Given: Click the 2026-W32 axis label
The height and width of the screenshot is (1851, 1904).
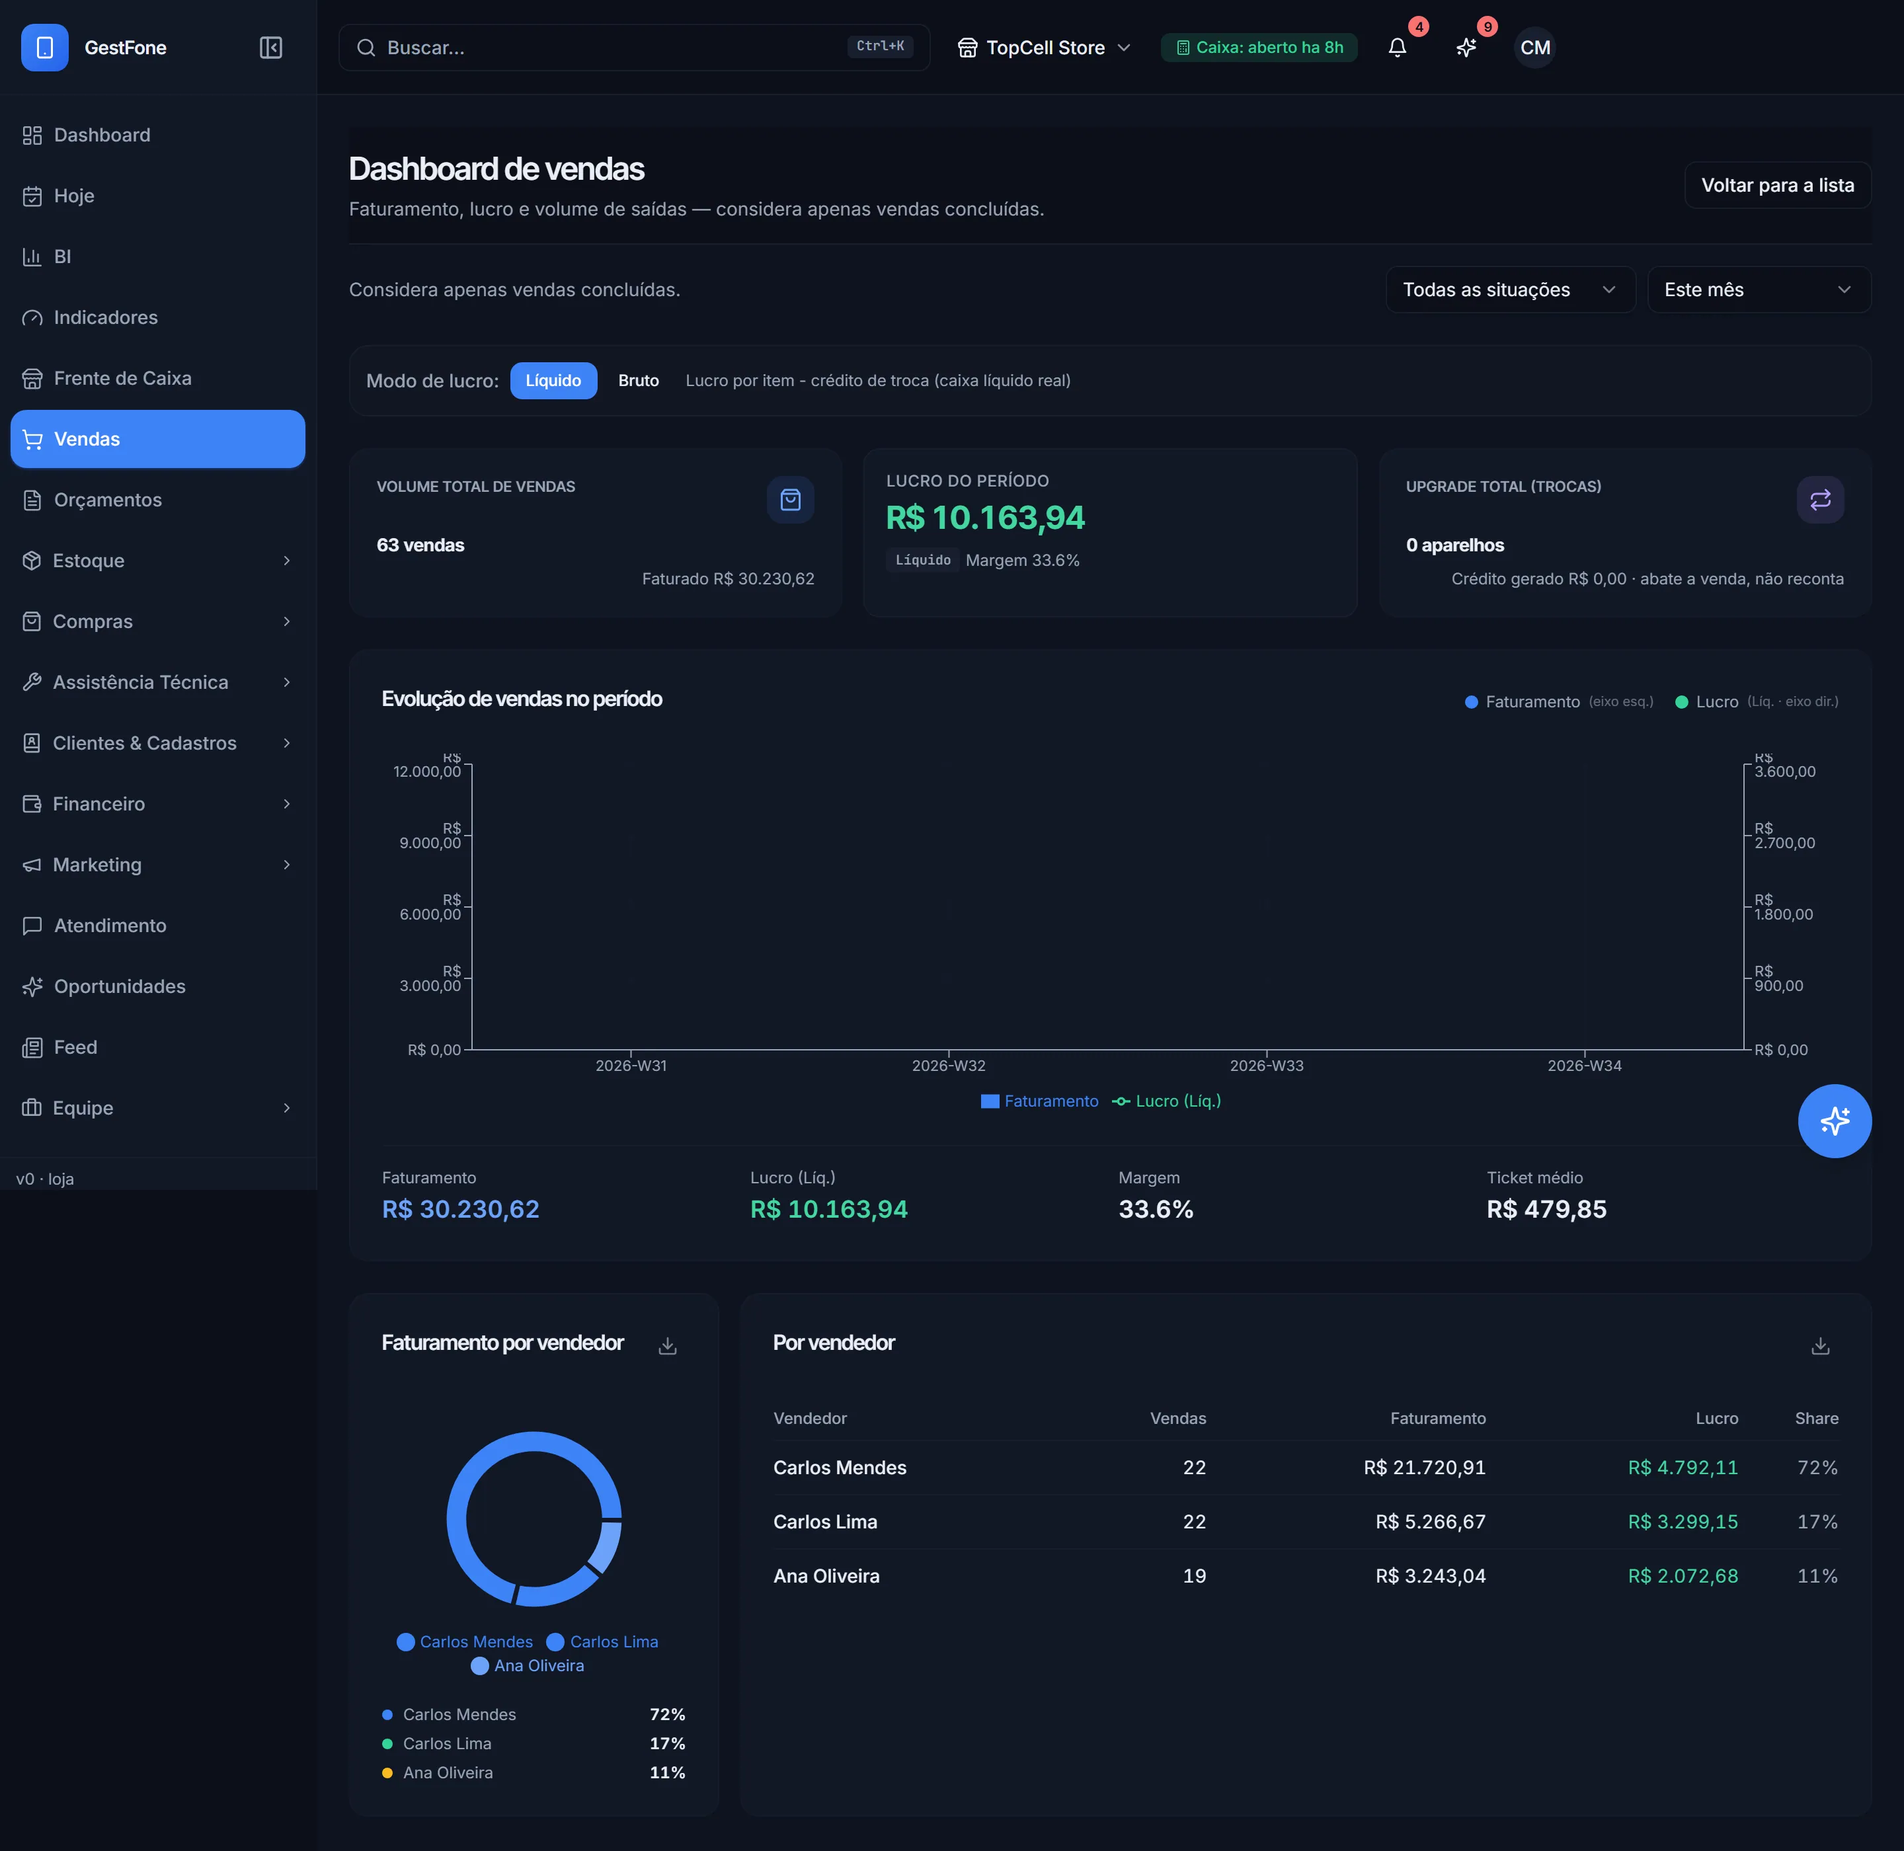Looking at the screenshot, I should (948, 1066).
